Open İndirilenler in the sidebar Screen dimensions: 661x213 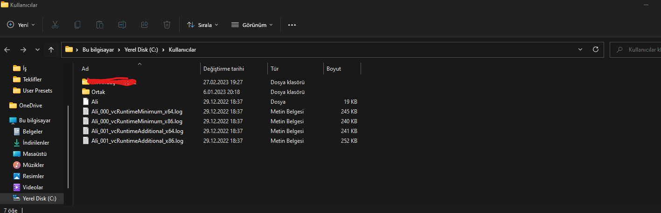[x=36, y=143]
